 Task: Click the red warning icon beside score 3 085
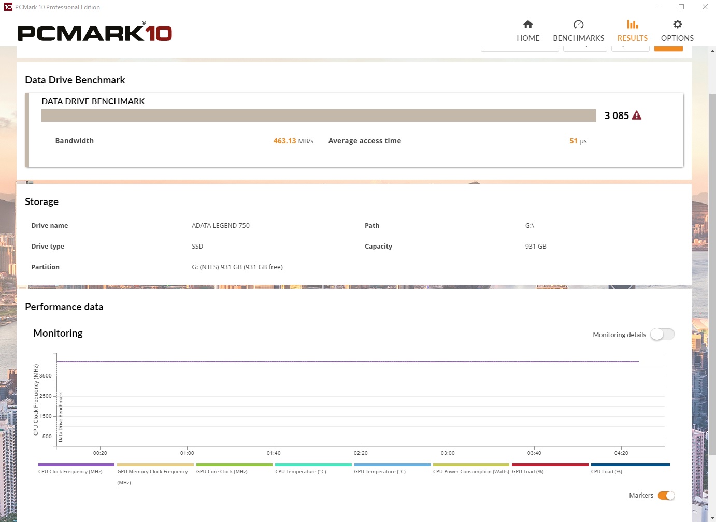tap(637, 115)
